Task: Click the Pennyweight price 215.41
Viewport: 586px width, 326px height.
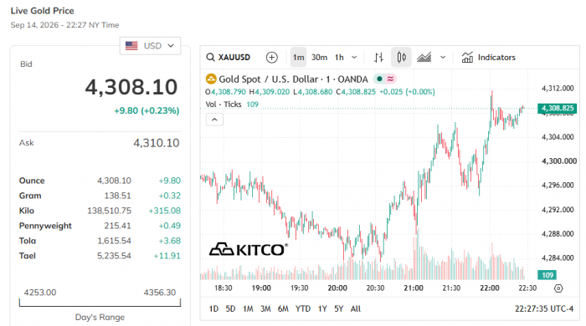Action: [118, 226]
